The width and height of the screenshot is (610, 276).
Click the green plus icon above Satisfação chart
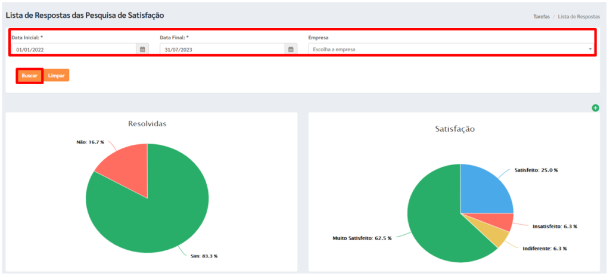[x=595, y=108]
